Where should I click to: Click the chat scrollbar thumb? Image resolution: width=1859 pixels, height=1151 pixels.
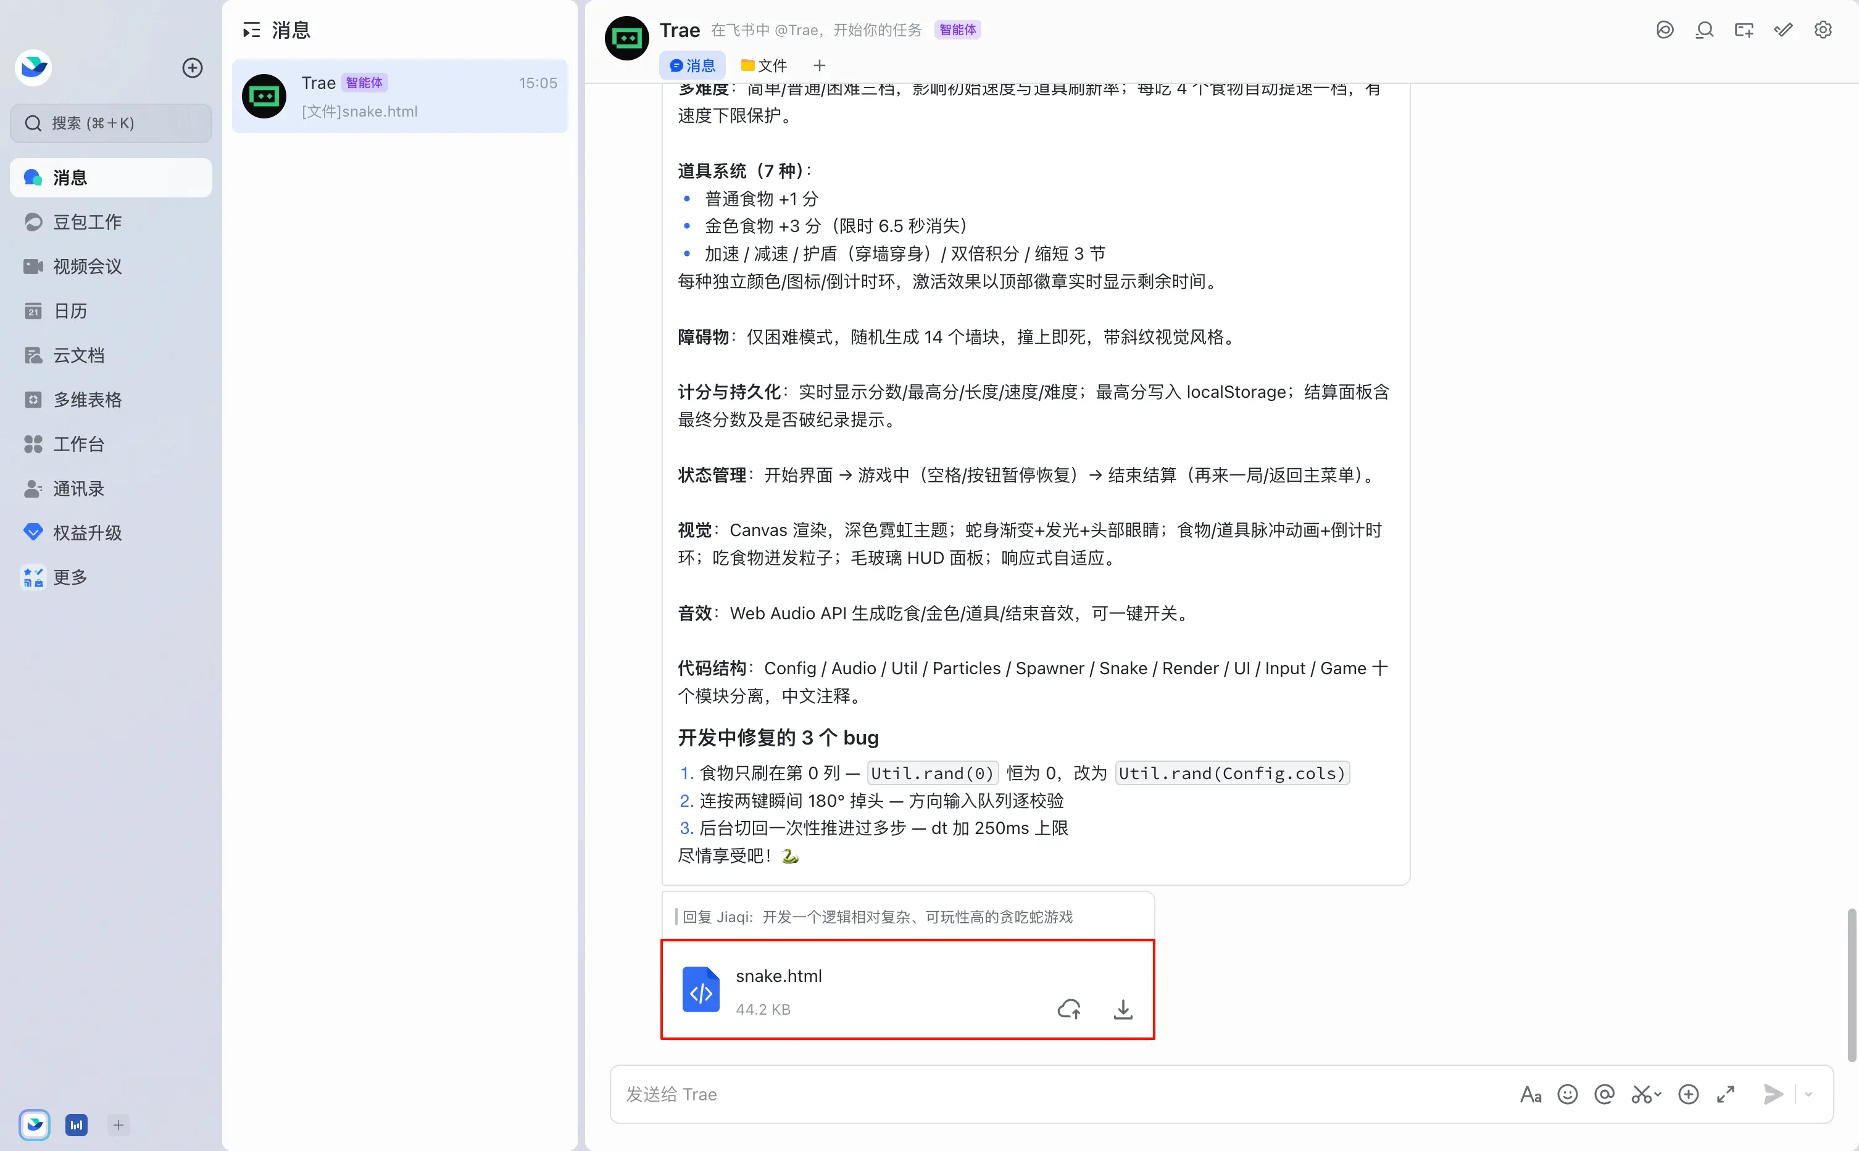(x=1852, y=984)
